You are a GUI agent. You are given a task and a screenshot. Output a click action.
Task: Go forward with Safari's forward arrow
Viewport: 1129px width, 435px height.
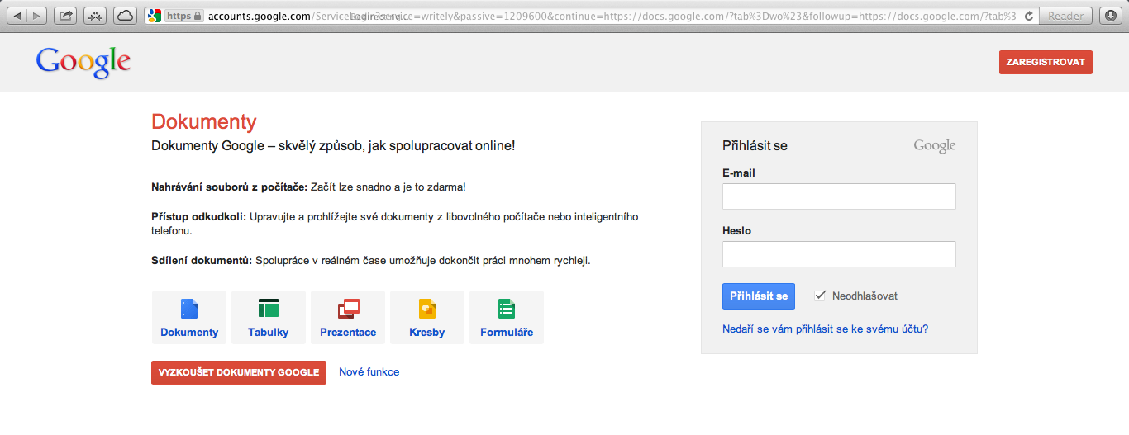pyautogui.click(x=38, y=16)
